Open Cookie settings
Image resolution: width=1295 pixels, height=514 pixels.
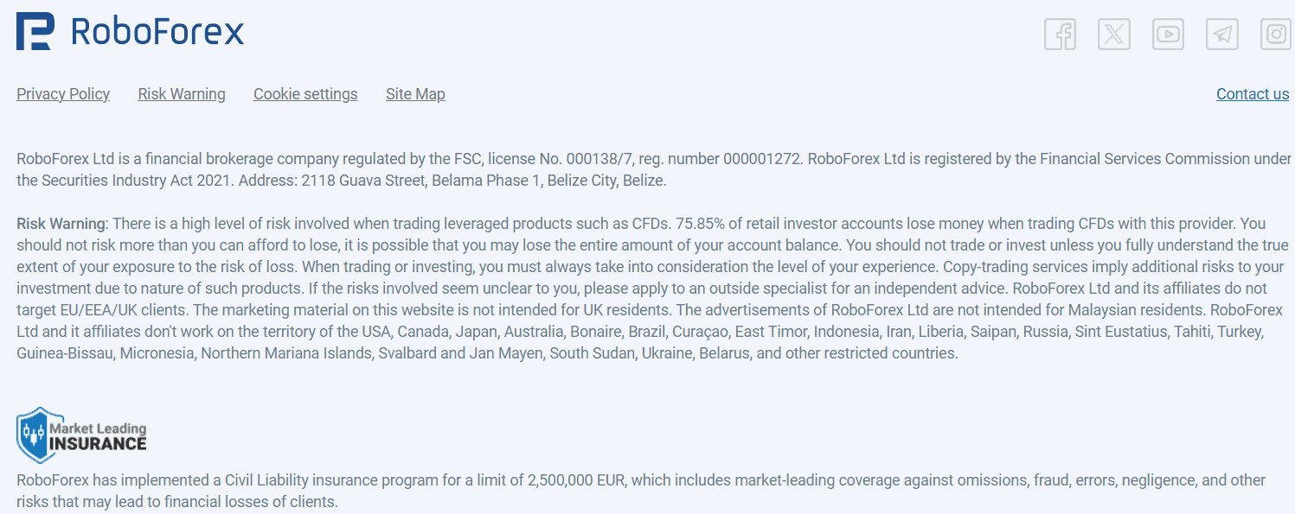pyautogui.click(x=305, y=93)
